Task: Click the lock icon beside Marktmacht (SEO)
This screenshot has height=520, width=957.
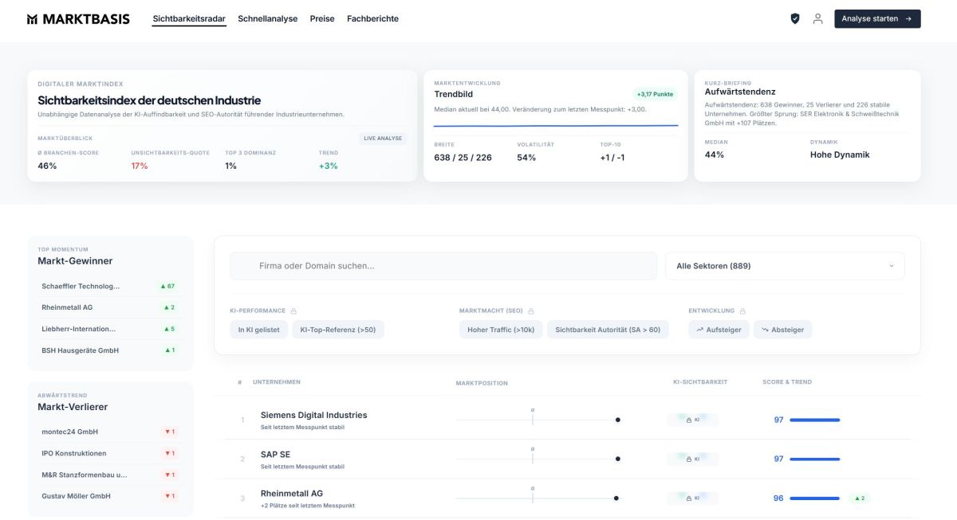Action: click(x=530, y=310)
